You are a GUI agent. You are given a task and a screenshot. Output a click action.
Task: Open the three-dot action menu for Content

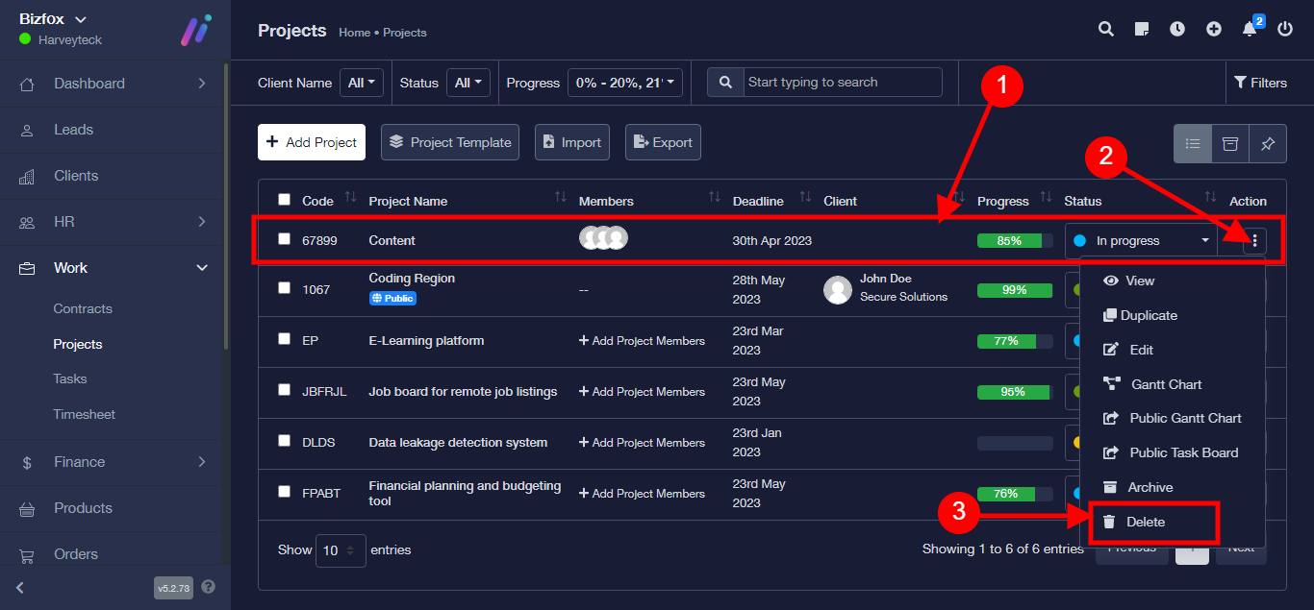1254,241
